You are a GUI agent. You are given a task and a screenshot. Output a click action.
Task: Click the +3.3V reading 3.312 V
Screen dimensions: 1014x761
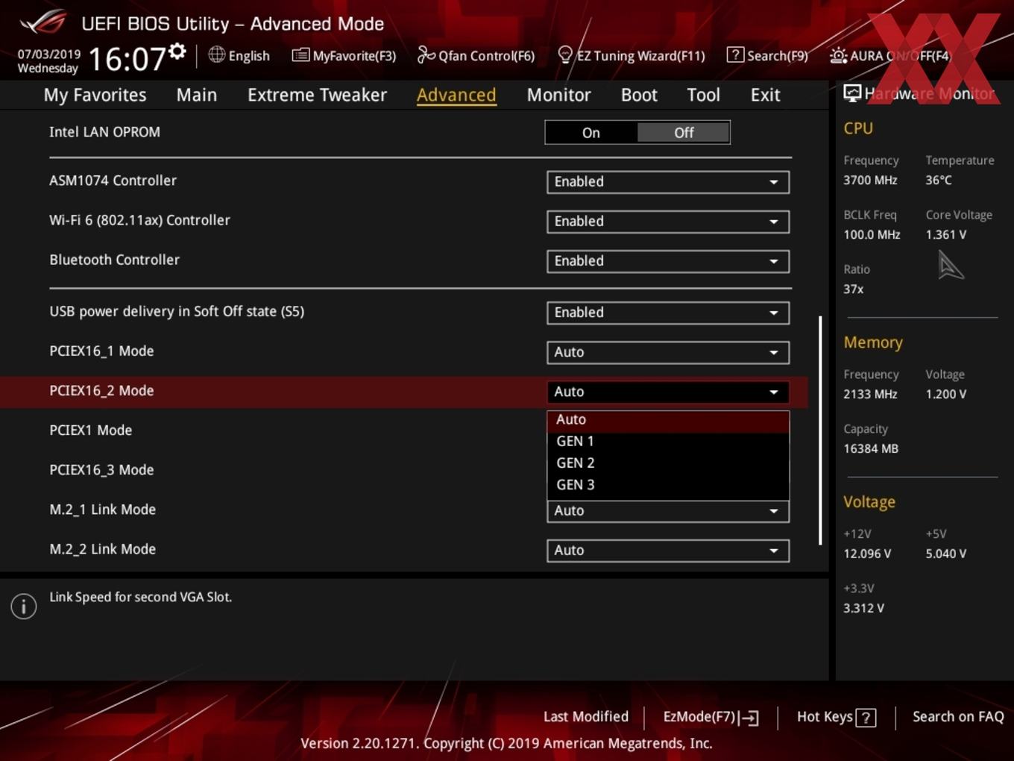863,608
